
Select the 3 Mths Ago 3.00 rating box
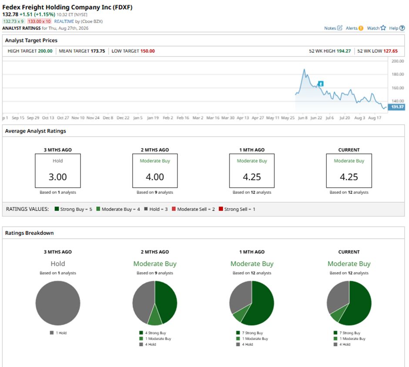point(58,171)
